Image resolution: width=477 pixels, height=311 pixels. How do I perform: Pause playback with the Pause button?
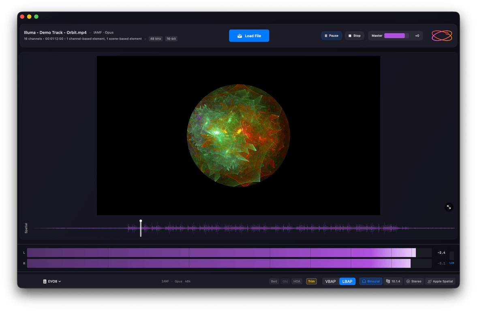(x=331, y=36)
